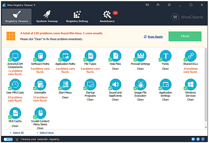This screenshot has width=209, height=143.
Task: Click '24 problems were found.' text
Action: 190,70
